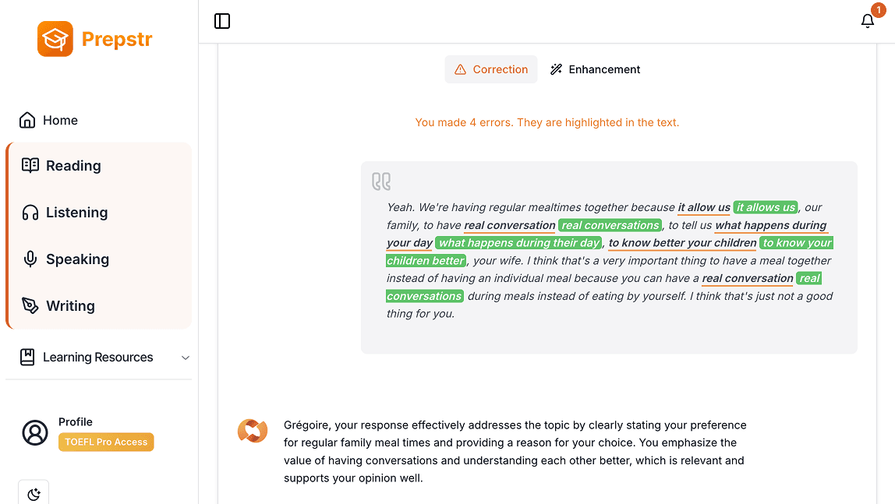This screenshot has width=895, height=504.
Task: Expand the Learning Resources chevron
Action: pyautogui.click(x=186, y=358)
